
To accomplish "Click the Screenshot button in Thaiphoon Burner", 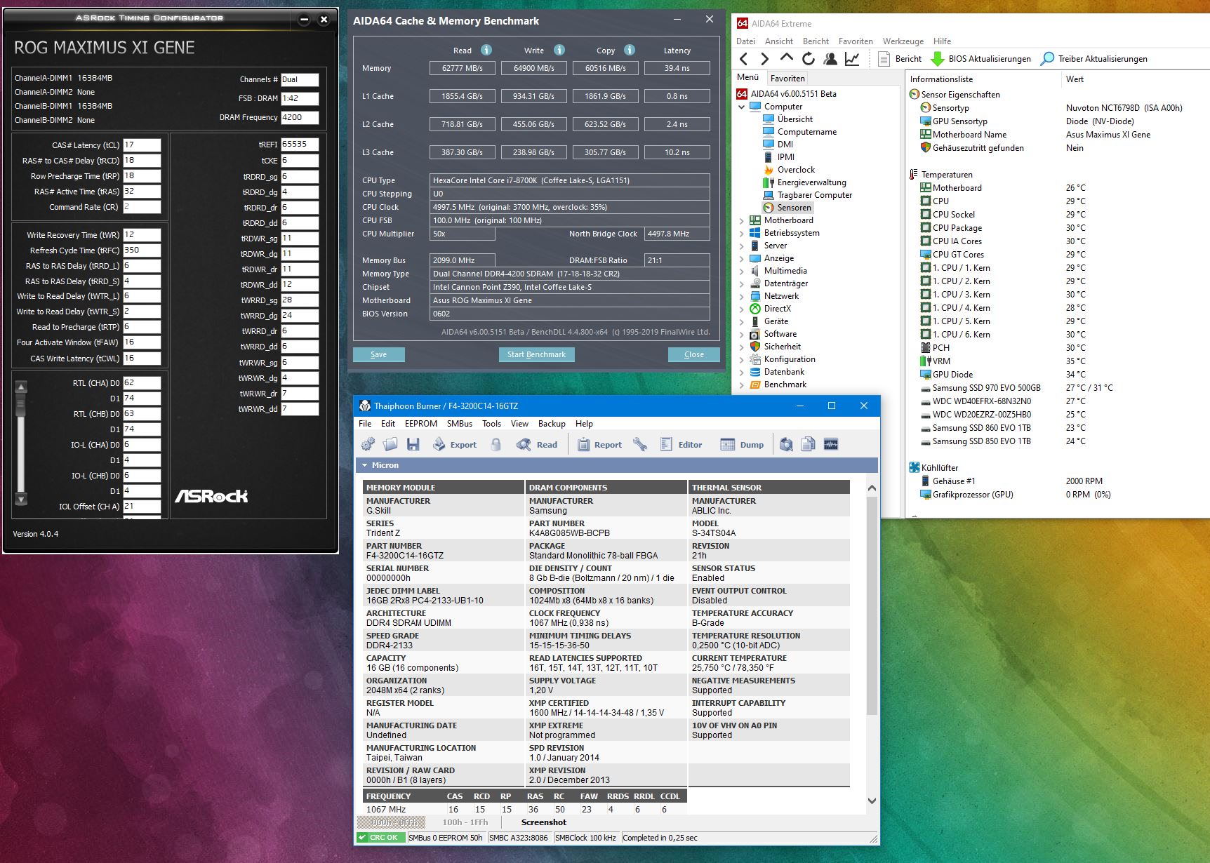I will coord(544,822).
